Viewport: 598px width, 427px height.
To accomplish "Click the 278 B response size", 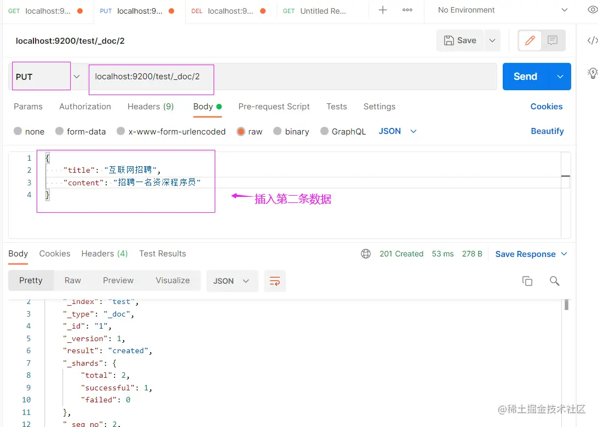I will click(472, 254).
